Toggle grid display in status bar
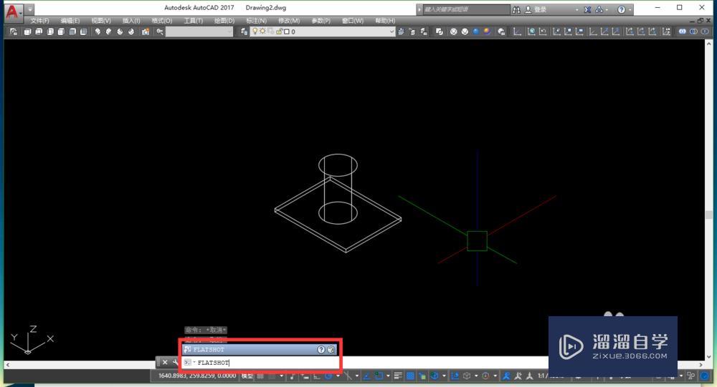The height and width of the screenshot is (387, 717). click(260, 376)
